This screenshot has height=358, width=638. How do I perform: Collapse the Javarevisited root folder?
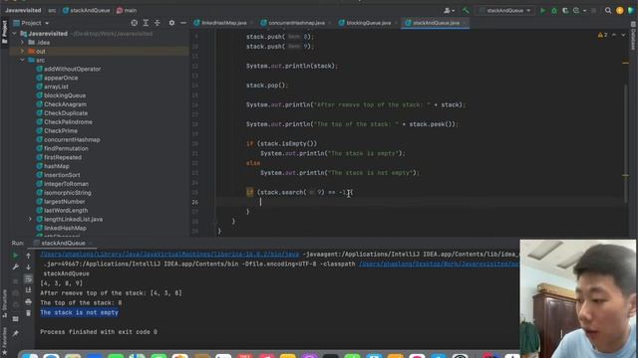(x=15, y=34)
